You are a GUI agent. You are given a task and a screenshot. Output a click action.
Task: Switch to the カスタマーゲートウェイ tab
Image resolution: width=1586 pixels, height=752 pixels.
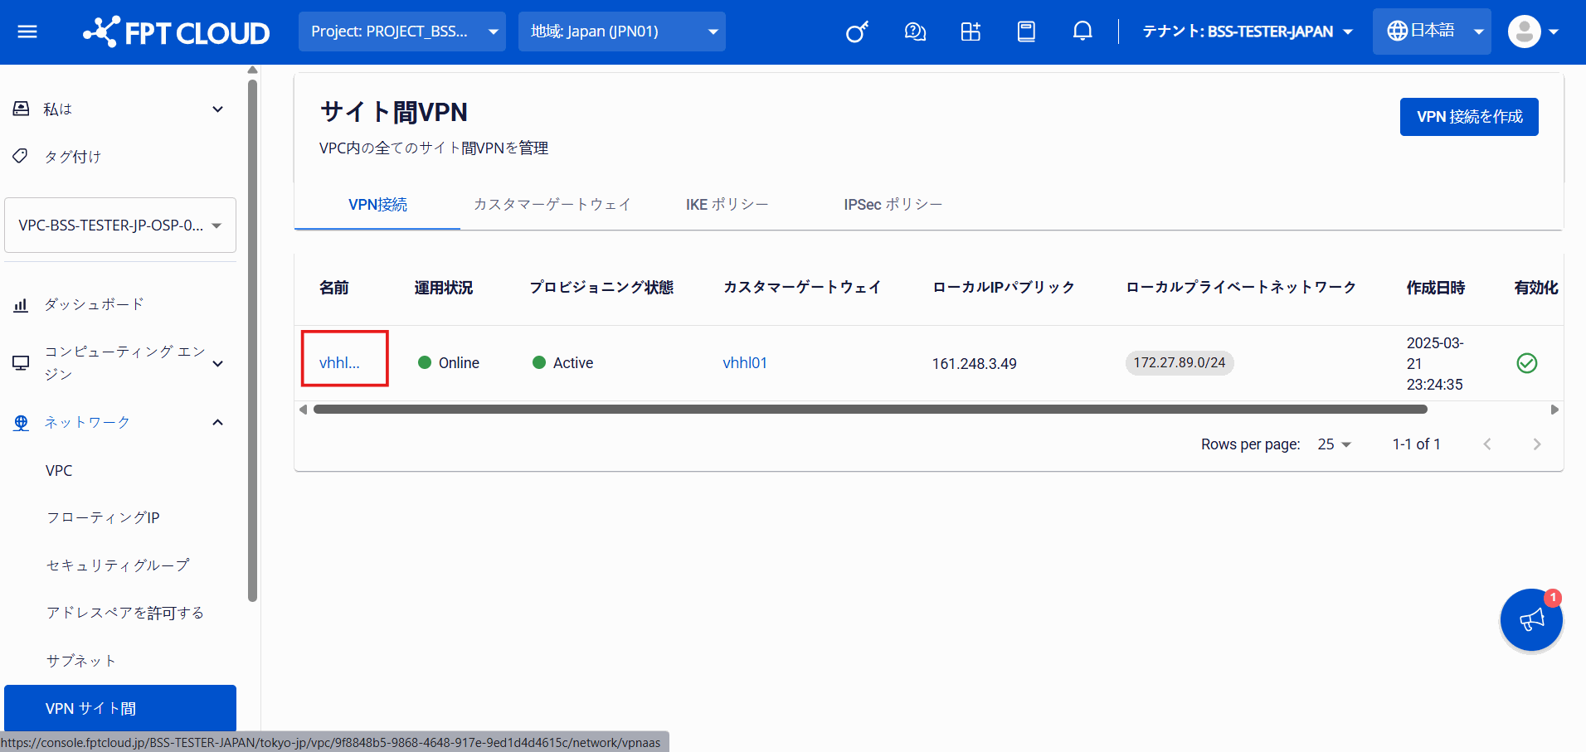coord(552,205)
